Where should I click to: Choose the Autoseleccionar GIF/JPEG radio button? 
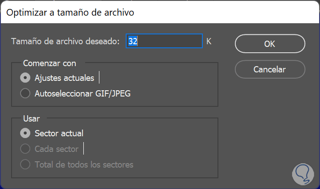click(26, 94)
